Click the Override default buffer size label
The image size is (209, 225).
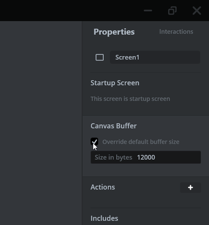pos(141,142)
